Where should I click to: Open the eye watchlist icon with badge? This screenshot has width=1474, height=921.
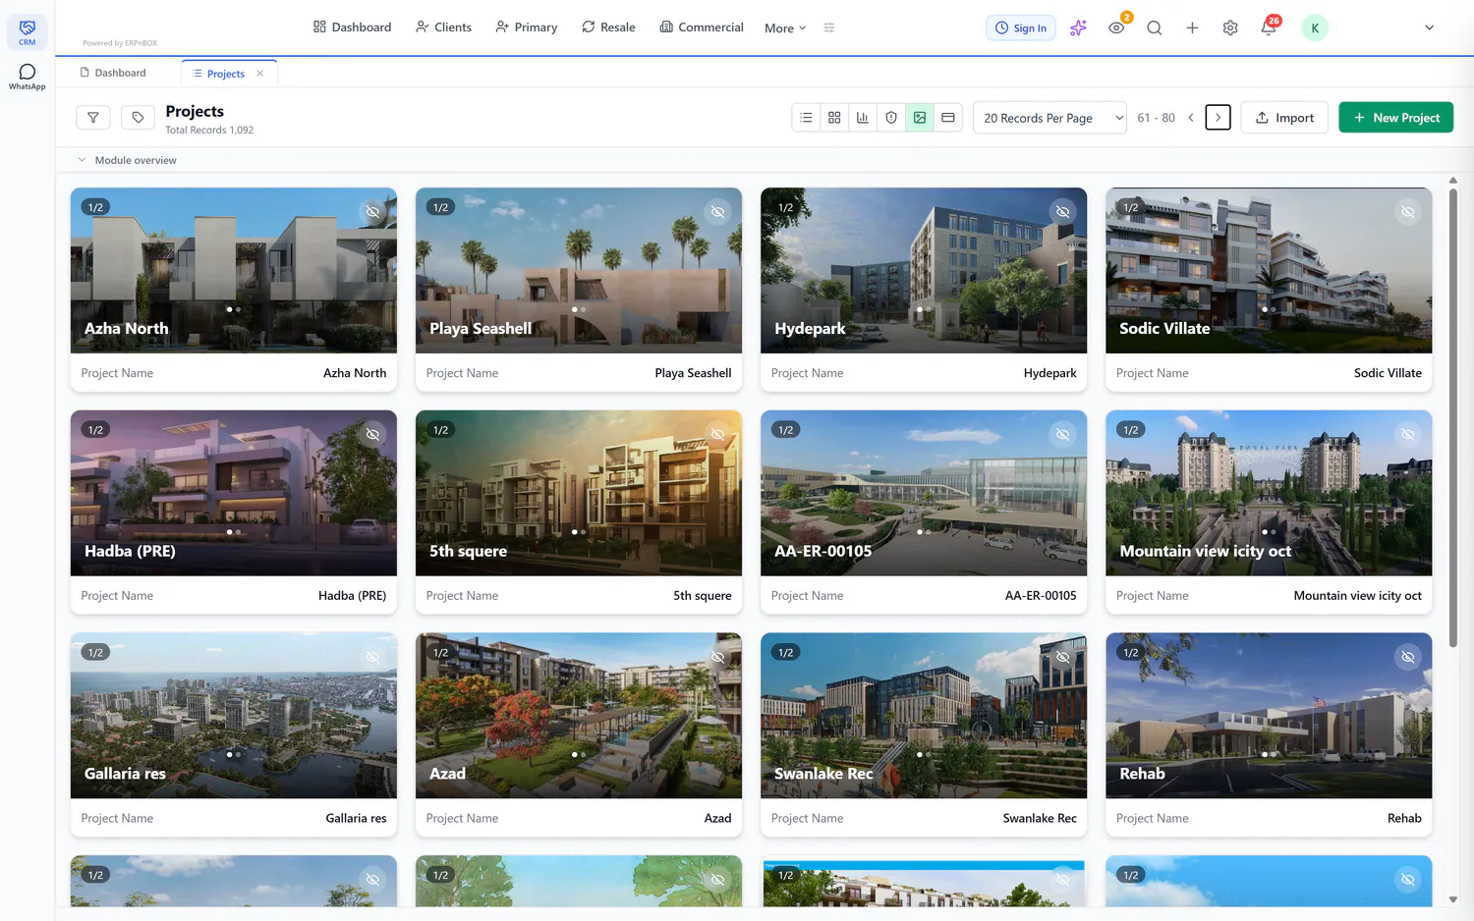1116,27
